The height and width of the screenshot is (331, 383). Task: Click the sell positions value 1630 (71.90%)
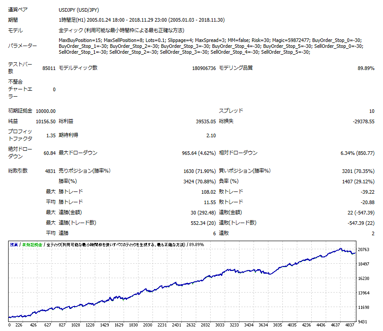click(199, 171)
